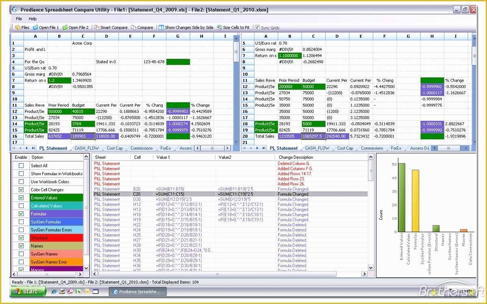Click the Sheet column header
The height and width of the screenshot is (304, 487).
point(112,157)
